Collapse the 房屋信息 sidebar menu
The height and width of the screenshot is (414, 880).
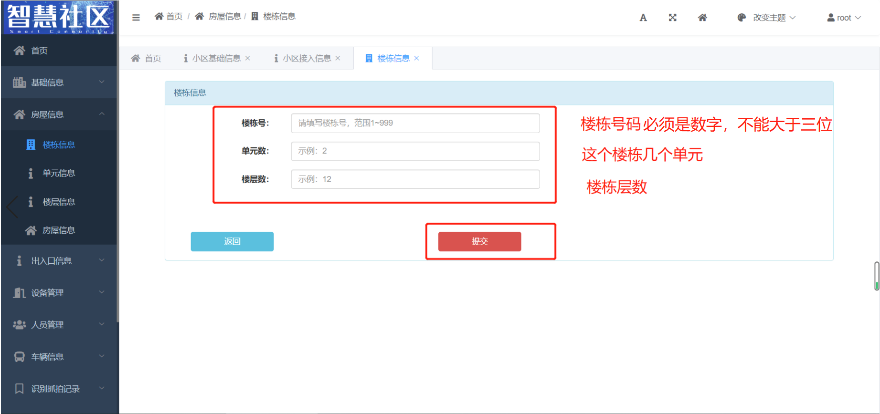(59, 114)
